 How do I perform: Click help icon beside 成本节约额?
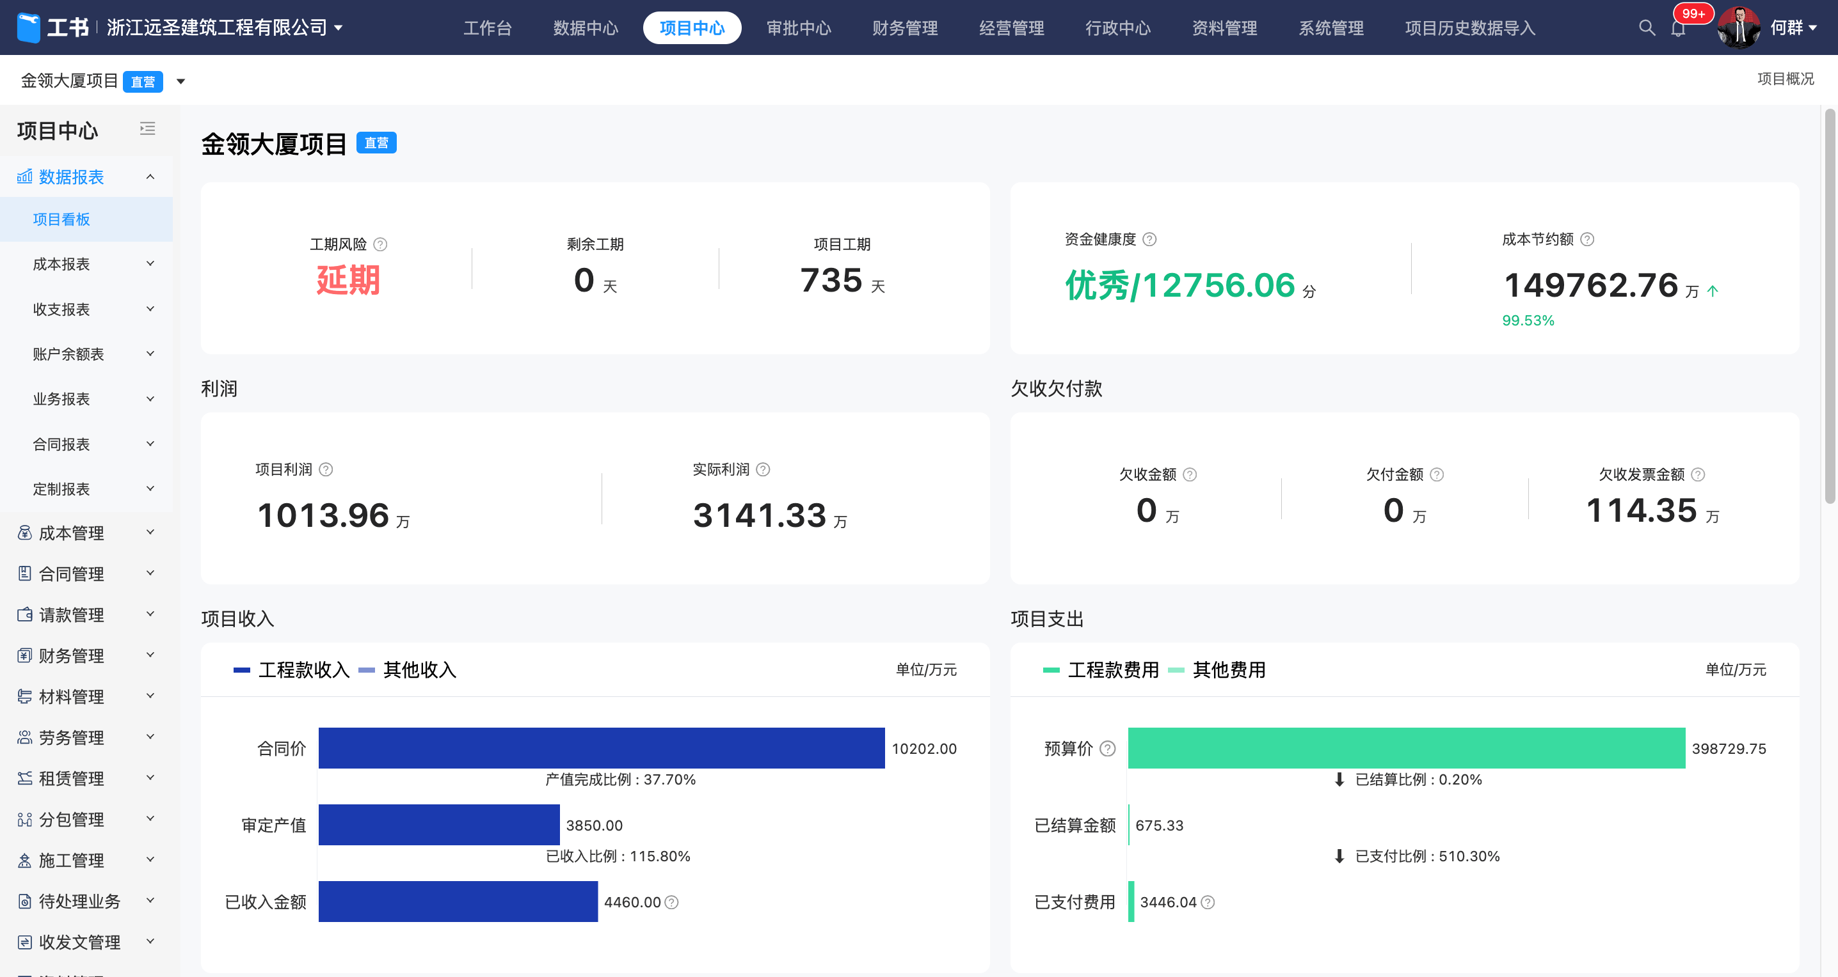[x=1587, y=239]
